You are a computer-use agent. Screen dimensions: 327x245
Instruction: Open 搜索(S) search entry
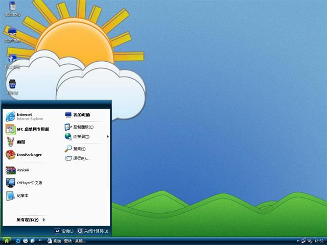(x=75, y=149)
